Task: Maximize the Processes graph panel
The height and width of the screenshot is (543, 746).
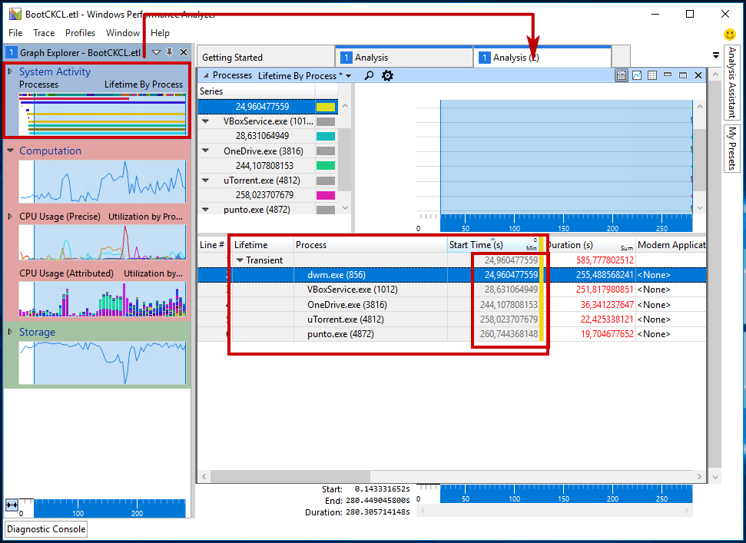Action: (x=683, y=75)
